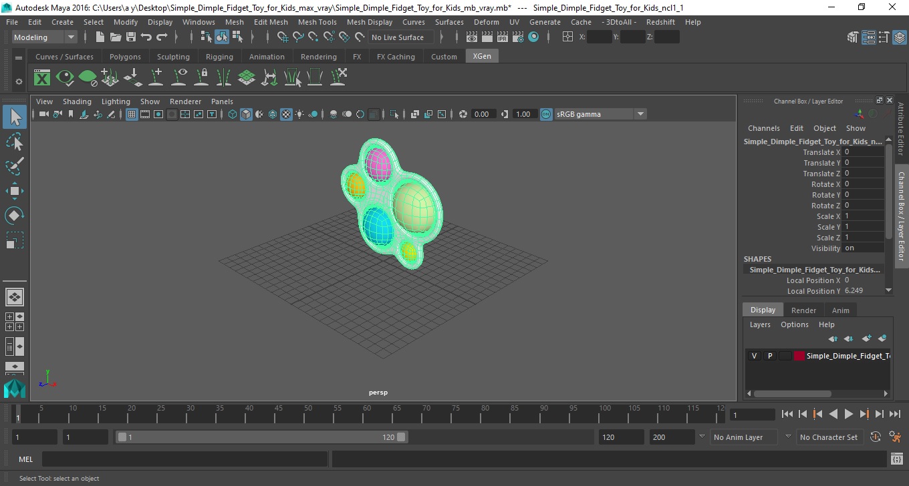Open Channels menu in Channel Box
This screenshot has height=486, width=909.
(x=763, y=128)
